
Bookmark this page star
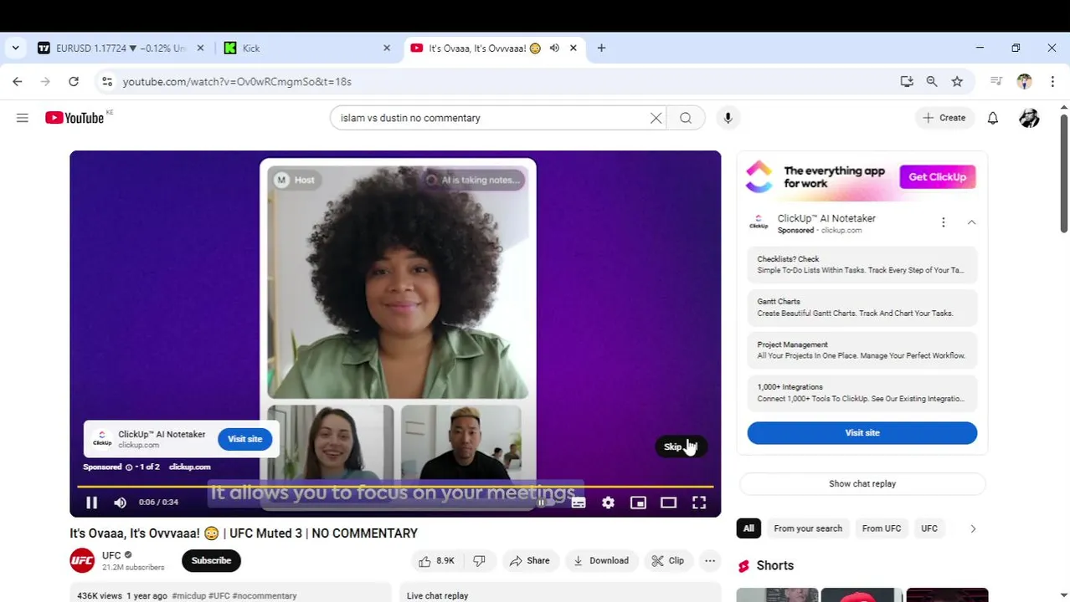tap(957, 82)
